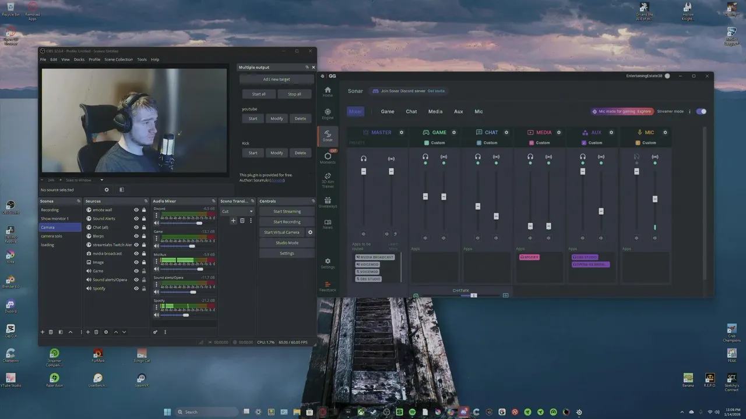The image size is (746, 419).
Task: Open the File menu in OBS
Action: (43, 59)
